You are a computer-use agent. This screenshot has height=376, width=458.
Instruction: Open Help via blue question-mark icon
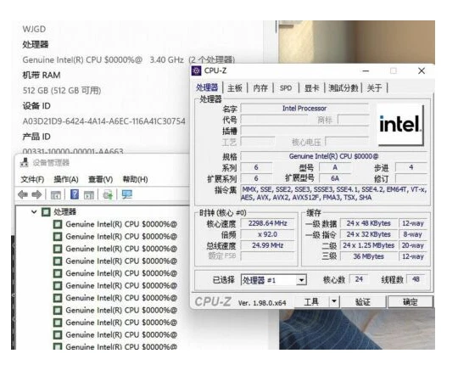[x=75, y=194]
